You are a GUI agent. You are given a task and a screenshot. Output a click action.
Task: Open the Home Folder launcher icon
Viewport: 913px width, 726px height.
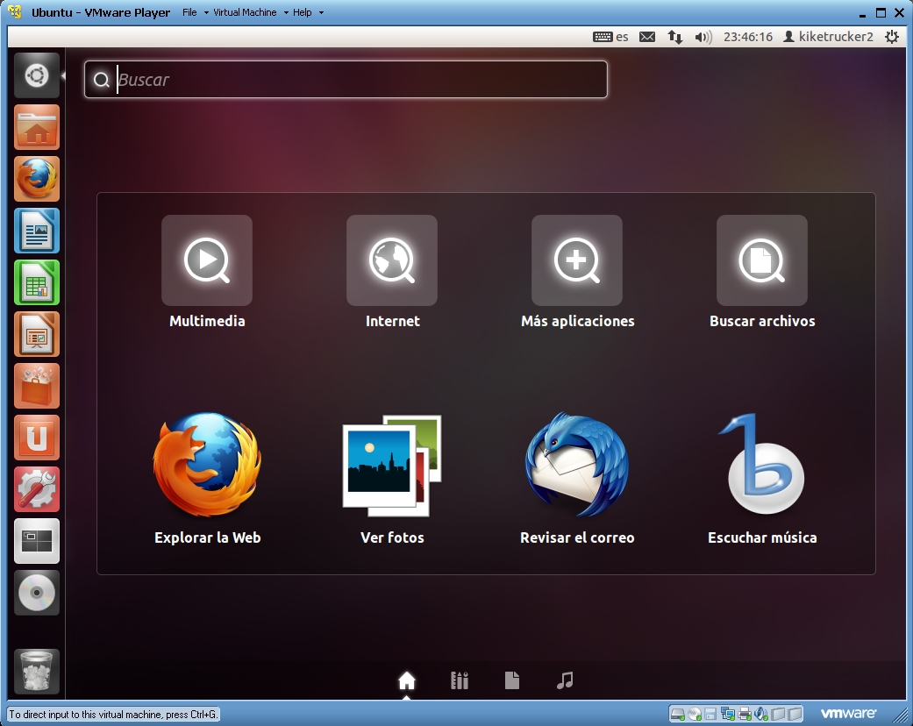(37, 127)
